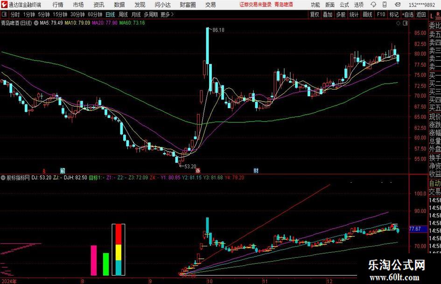Switch to the 15分钟 period tab
Screen dimensions: 441x284
tap(60, 14)
